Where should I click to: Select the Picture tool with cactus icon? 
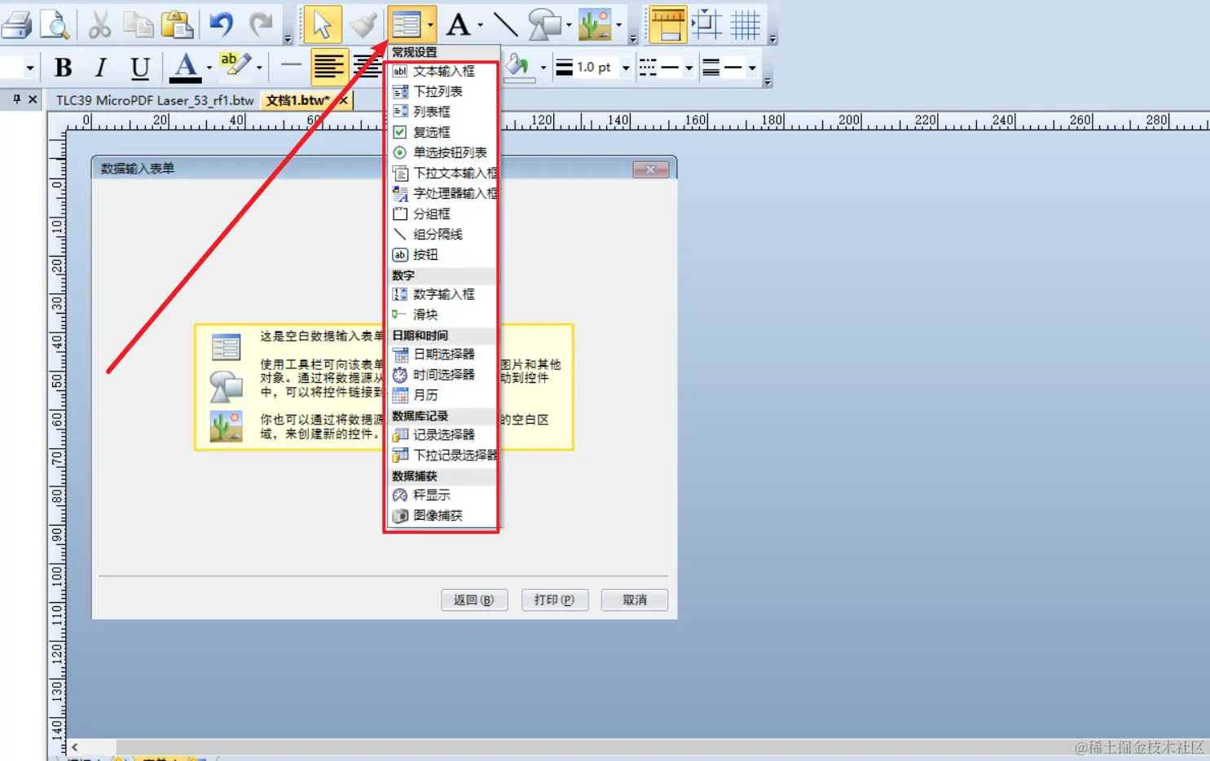point(595,24)
